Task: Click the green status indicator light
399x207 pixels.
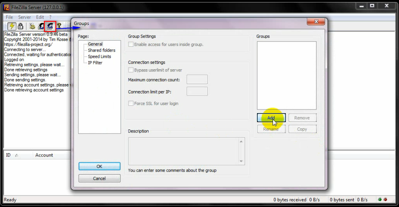Action: coord(380,200)
